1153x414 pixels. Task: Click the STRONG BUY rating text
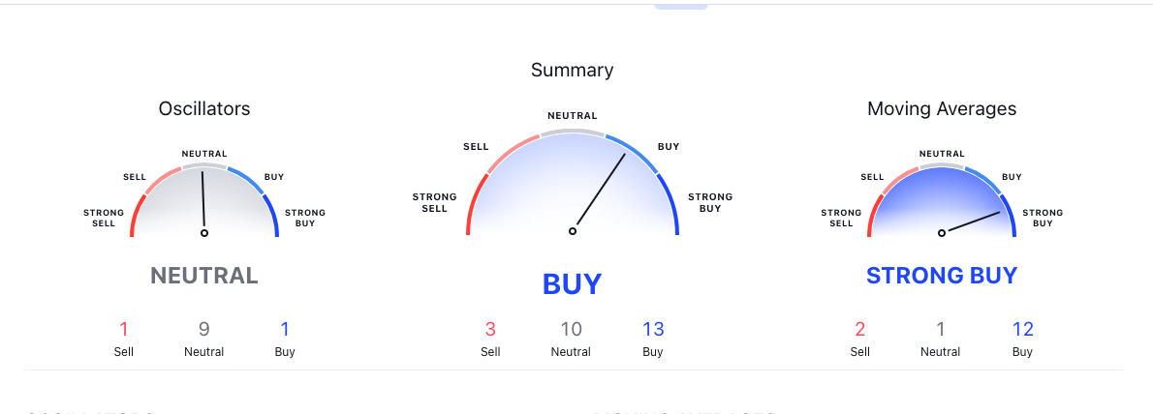pos(942,276)
